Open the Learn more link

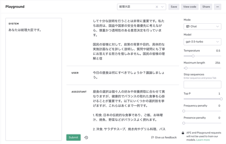pos(203,140)
